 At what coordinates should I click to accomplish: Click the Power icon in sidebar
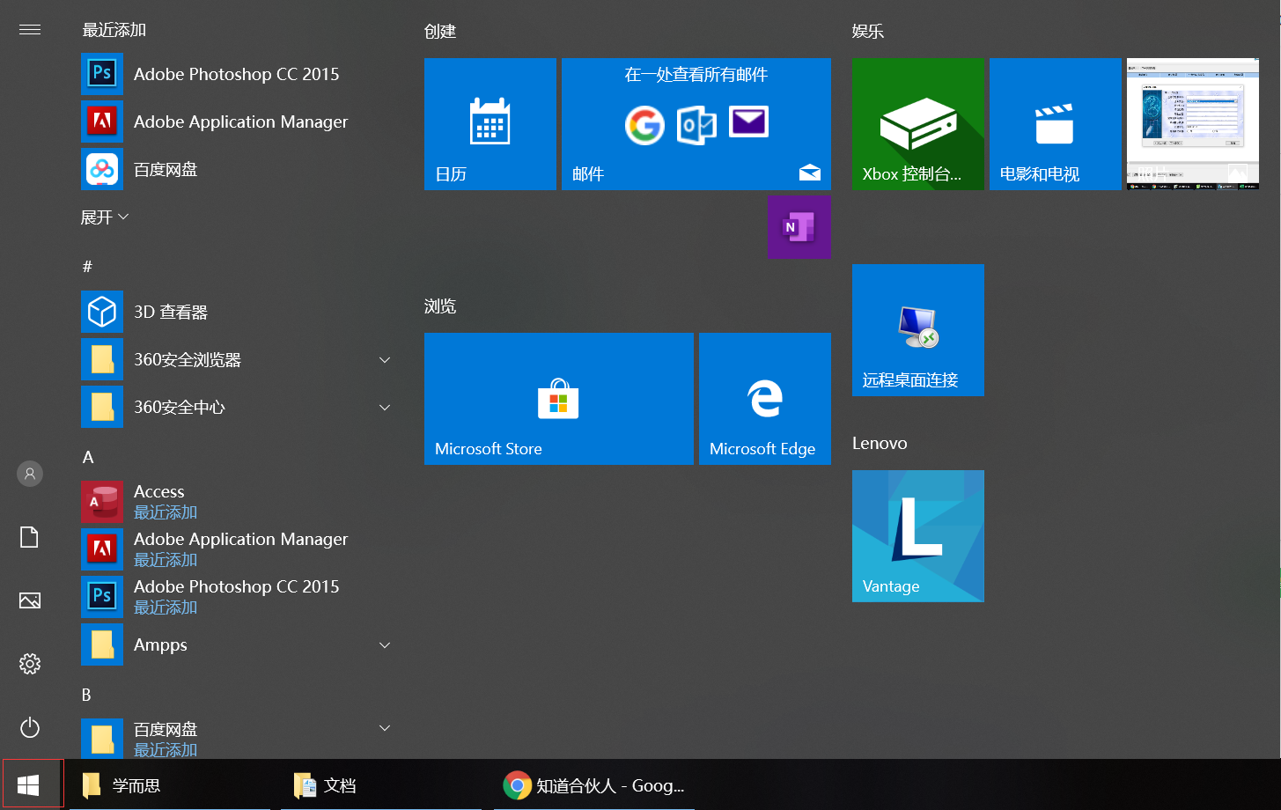(x=30, y=727)
